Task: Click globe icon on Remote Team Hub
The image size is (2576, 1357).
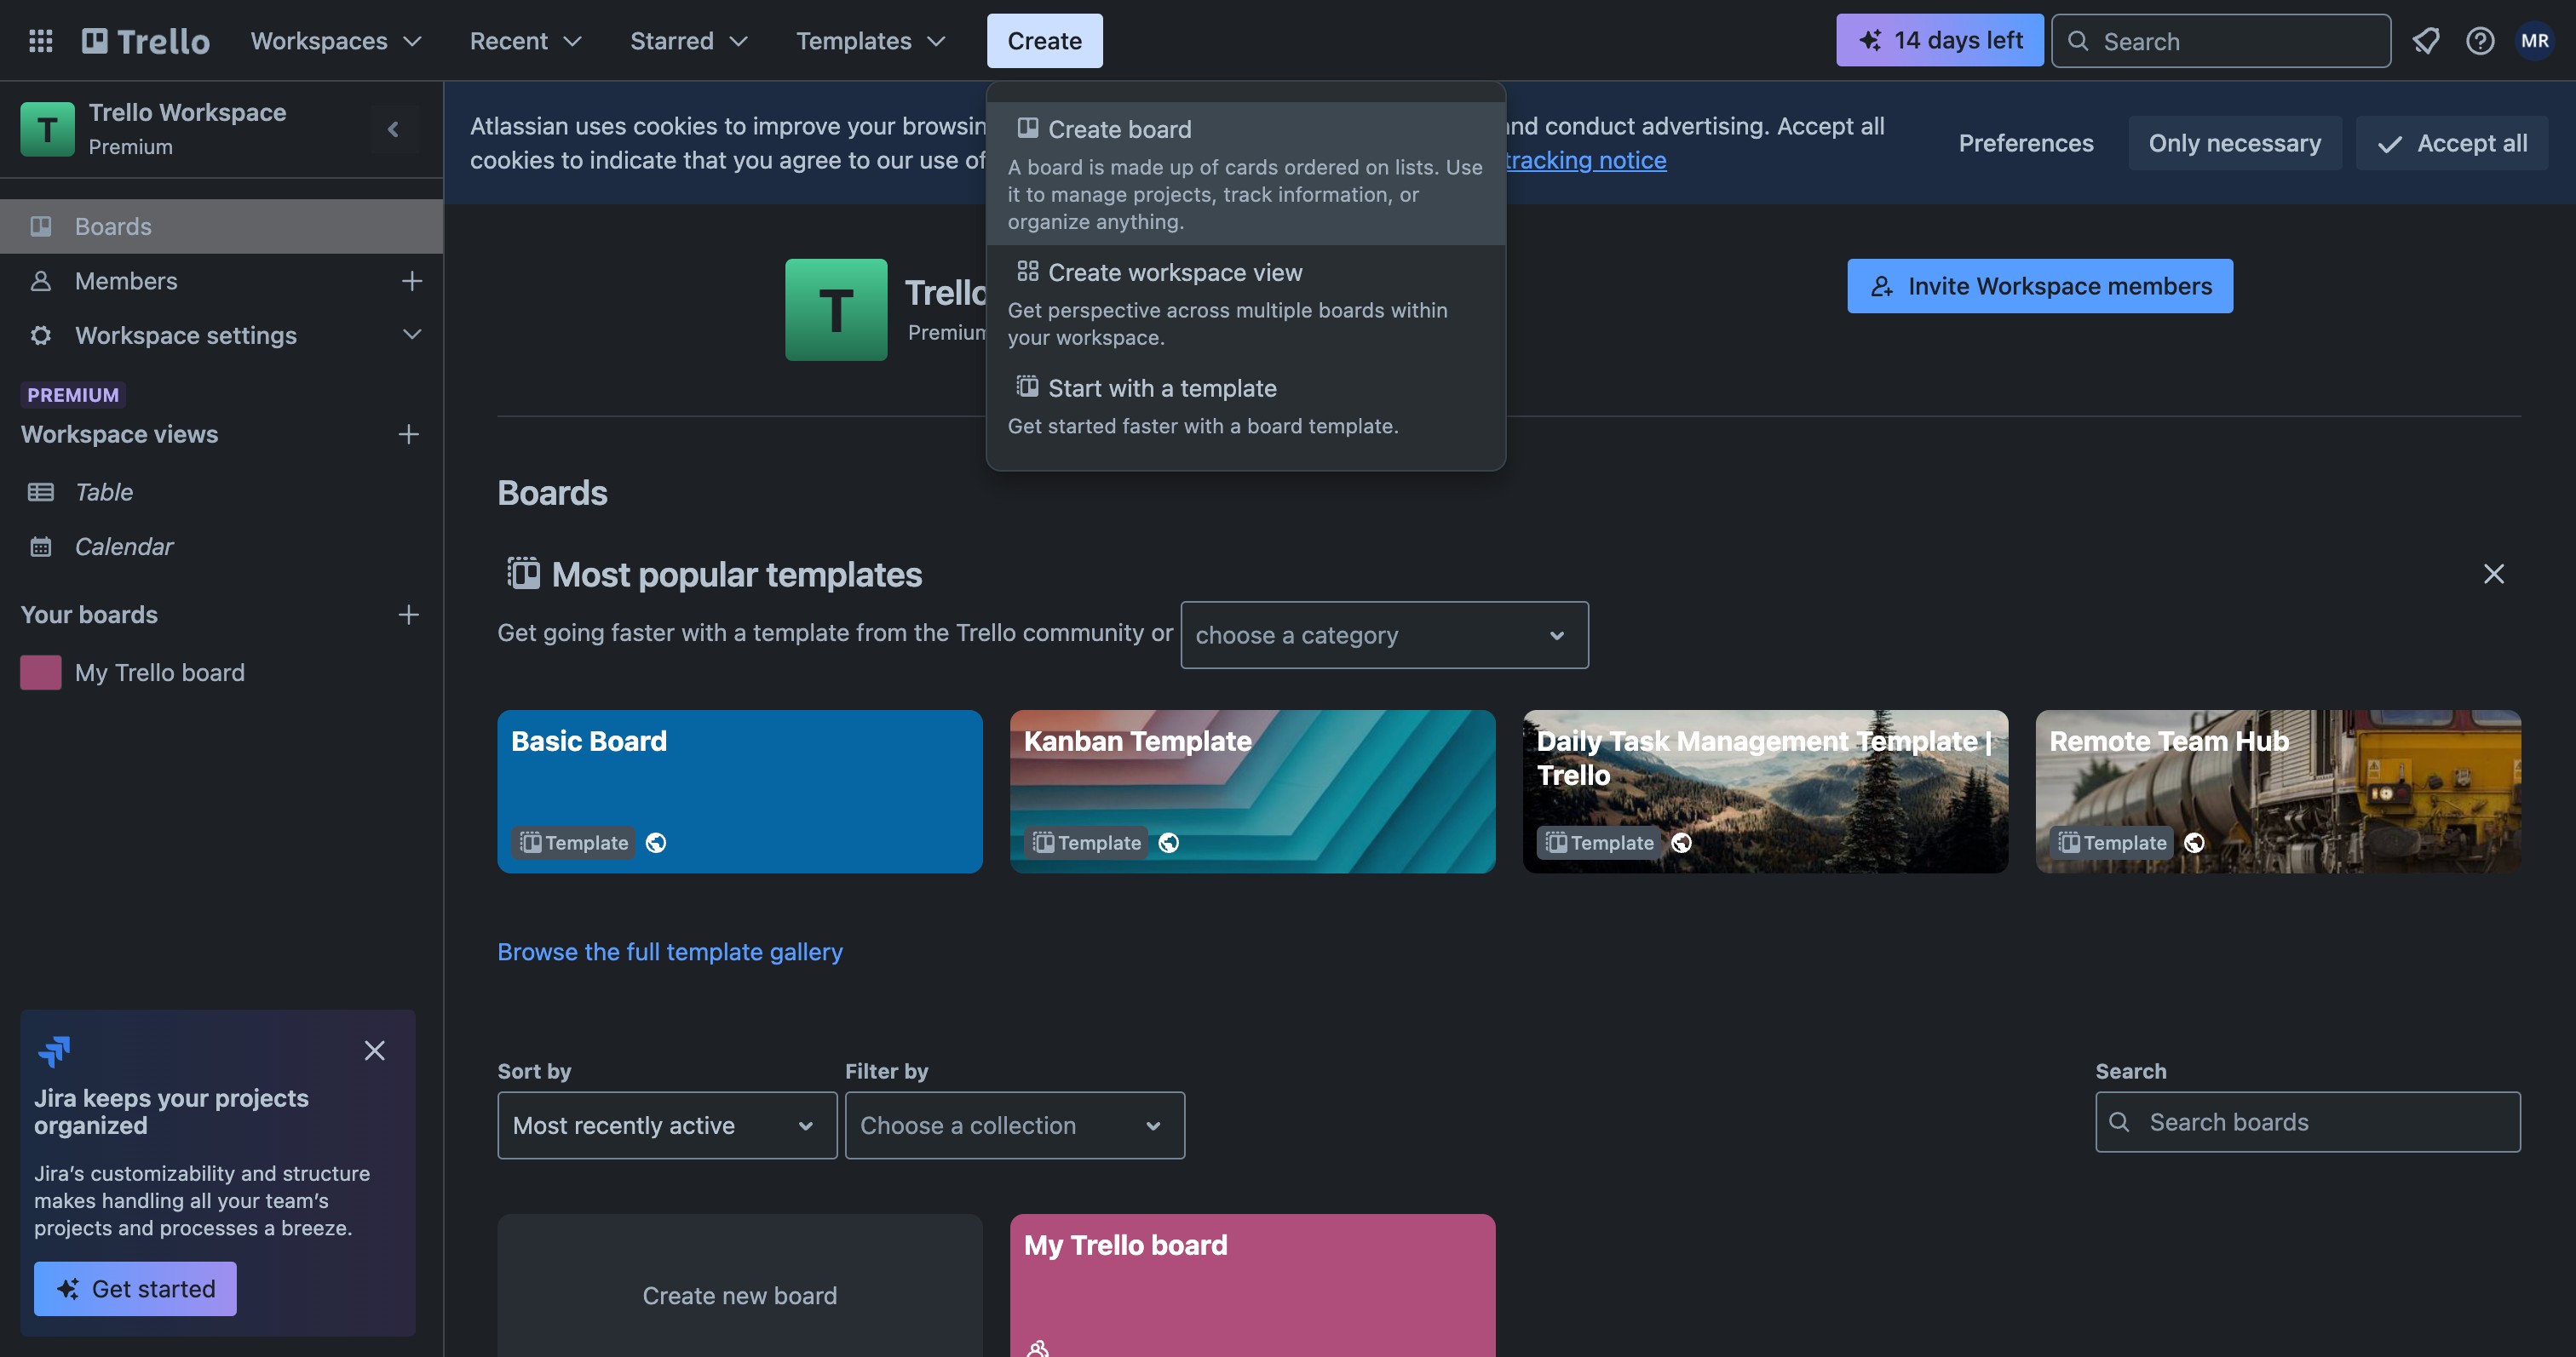Action: click(2194, 843)
